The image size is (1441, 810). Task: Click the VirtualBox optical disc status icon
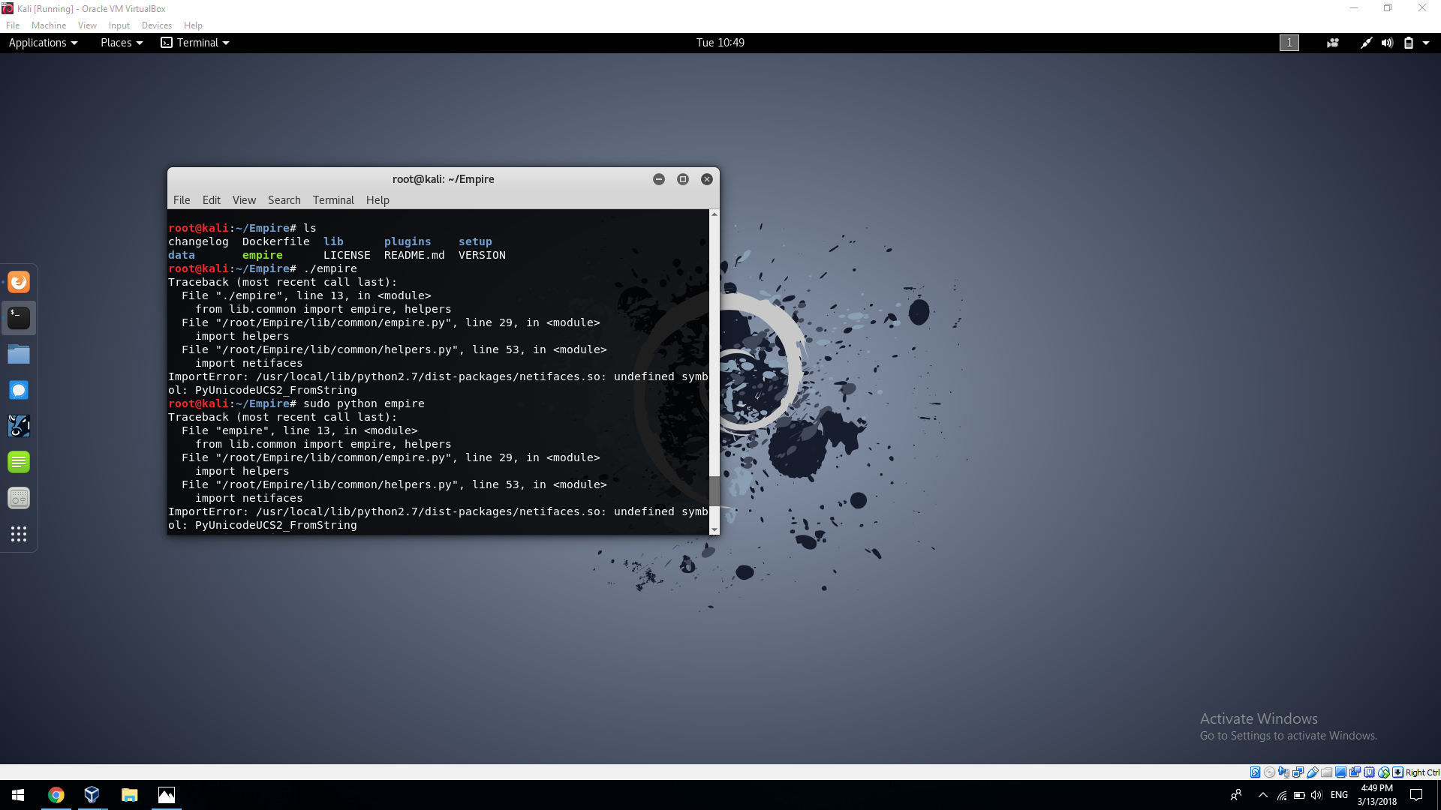pos(1269,772)
